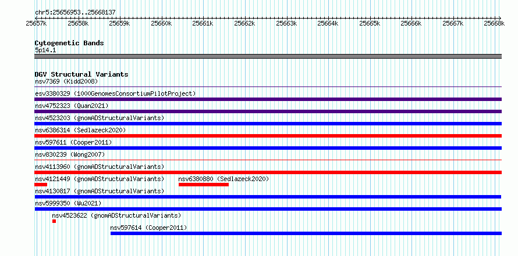
Task: Open nsv4113960 (gnomADStructuralVariants) label
Action: (x=100, y=167)
